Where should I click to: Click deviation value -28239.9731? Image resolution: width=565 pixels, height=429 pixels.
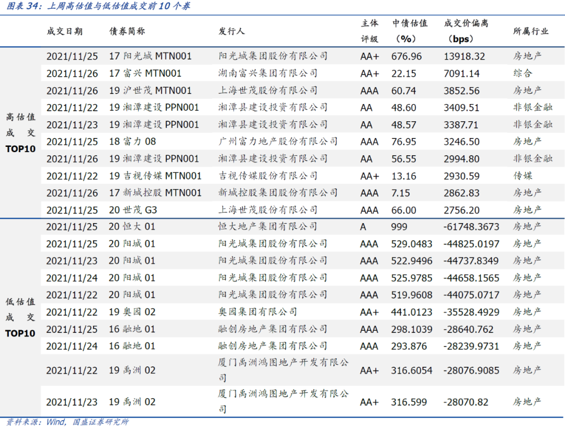[x=471, y=346]
